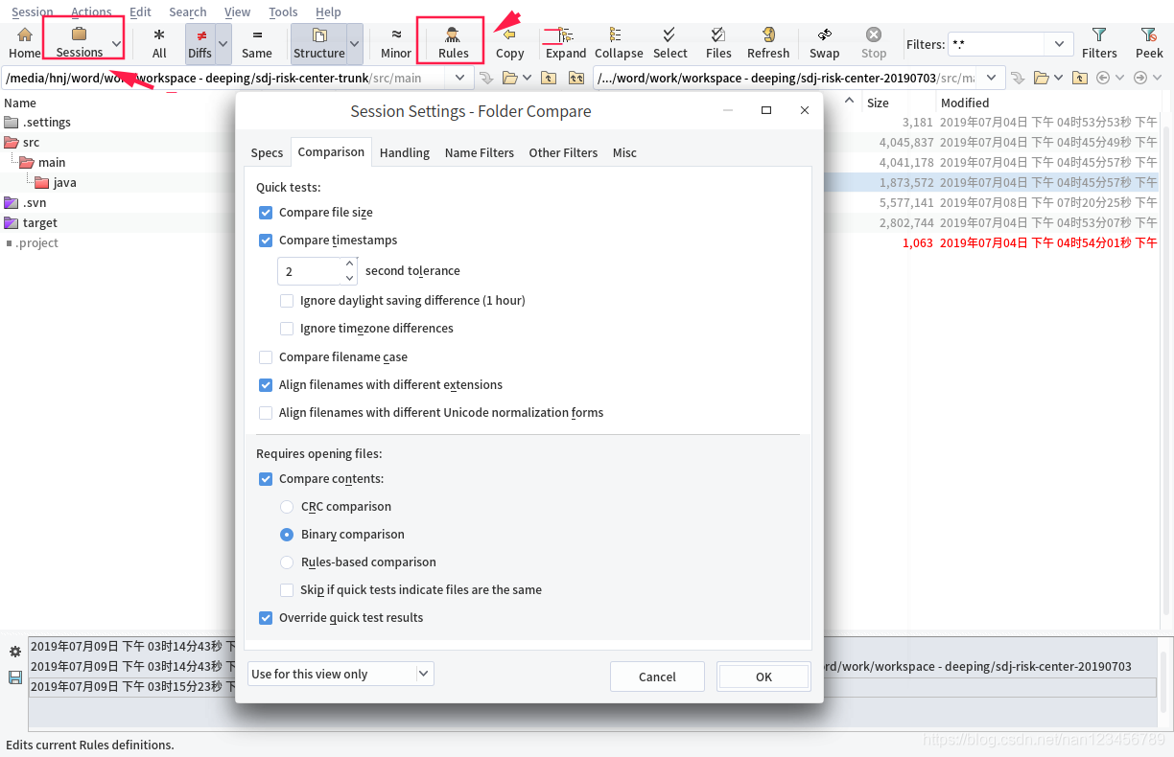The image size is (1174, 757).
Task: Expand all folders with the Expand icon
Action: pos(566,34)
